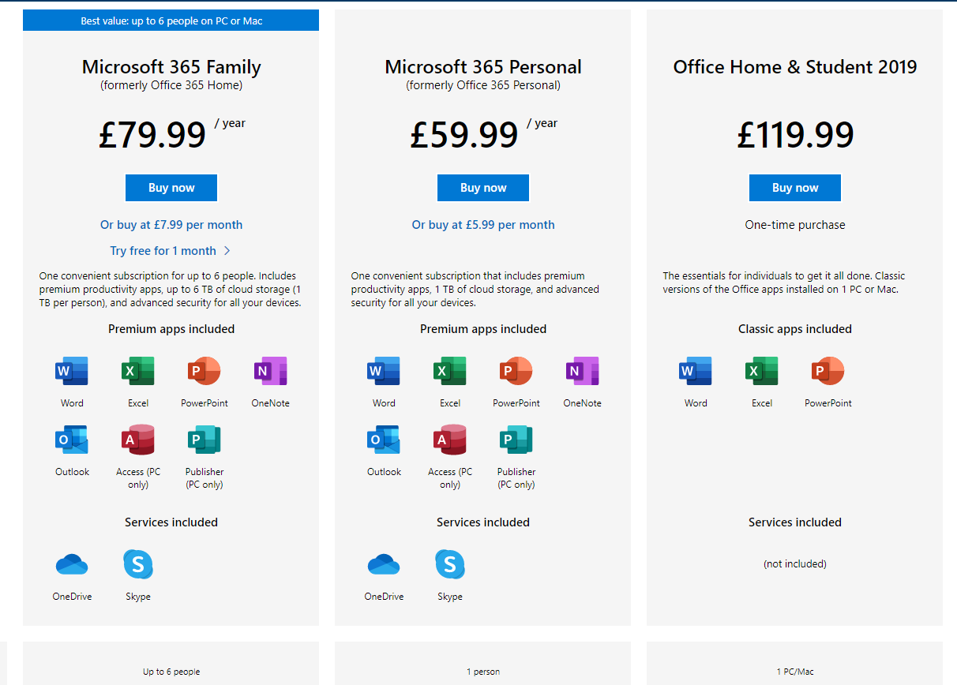Screen dimensions: 957x685
Task: Click the Outlook icon under Microsoft 365 Personal
Action: click(384, 440)
